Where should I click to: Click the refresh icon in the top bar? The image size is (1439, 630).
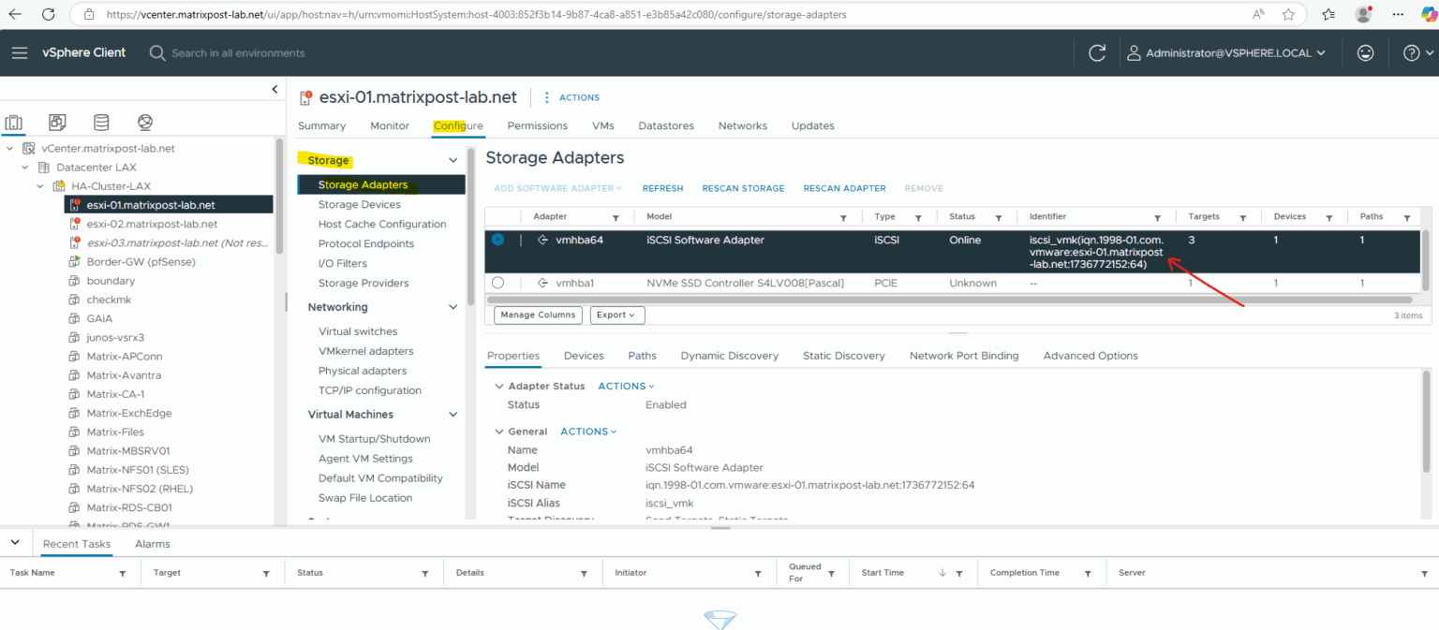click(x=1096, y=52)
